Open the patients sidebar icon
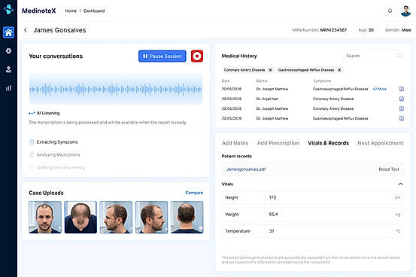Image resolution: width=416 pixels, height=277 pixels. pyautogui.click(x=8, y=69)
